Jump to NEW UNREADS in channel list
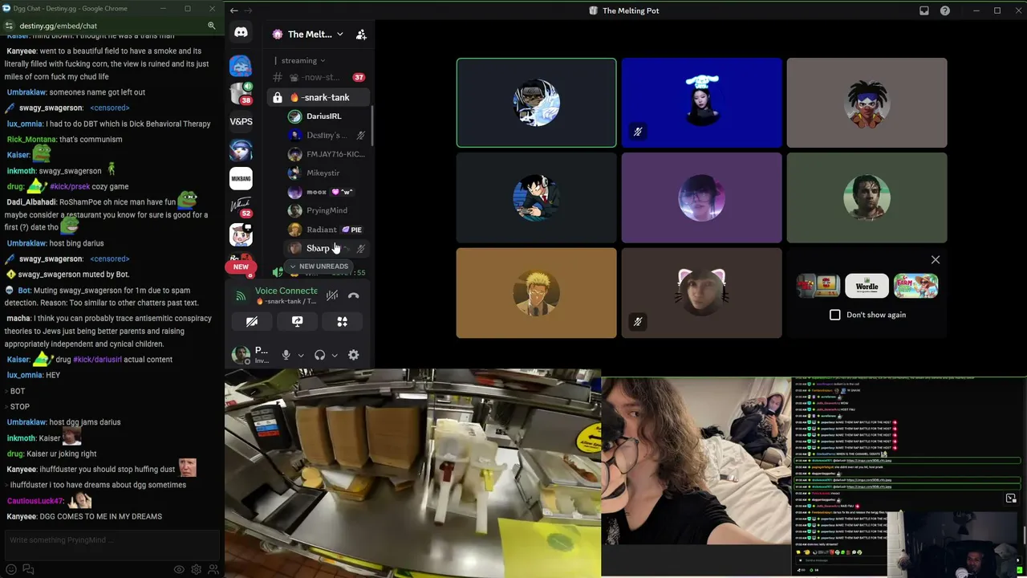 (x=319, y=267)
